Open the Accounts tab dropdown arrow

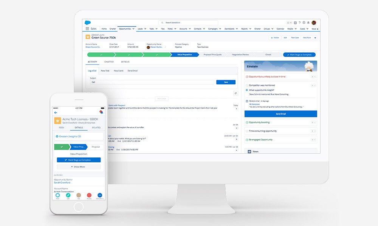pyautogui.click(x=190, y=29)
